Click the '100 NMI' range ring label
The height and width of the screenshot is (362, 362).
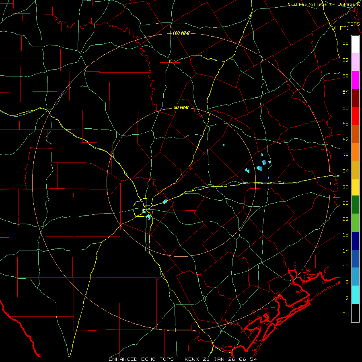coord(181,33)
